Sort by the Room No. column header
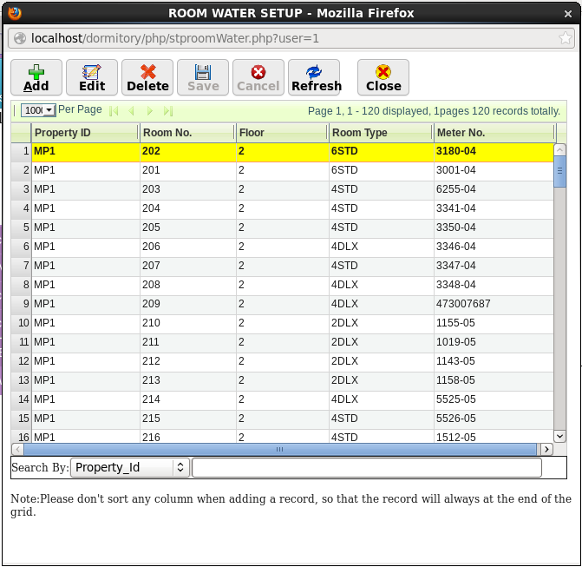Viewport: 582px width, 567px height. click(x=186, y=133)
